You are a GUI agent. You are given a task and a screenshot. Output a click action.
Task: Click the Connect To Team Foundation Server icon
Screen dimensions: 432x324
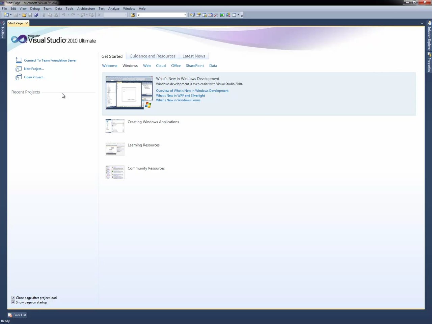[x=19, y=60]
